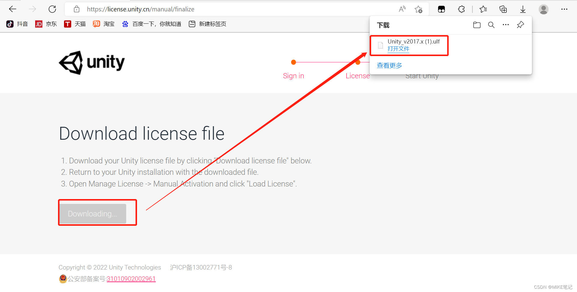Viewport: 577px width, 292px height.
Task: Open the downloads folder
Action: tap(477, 25)
